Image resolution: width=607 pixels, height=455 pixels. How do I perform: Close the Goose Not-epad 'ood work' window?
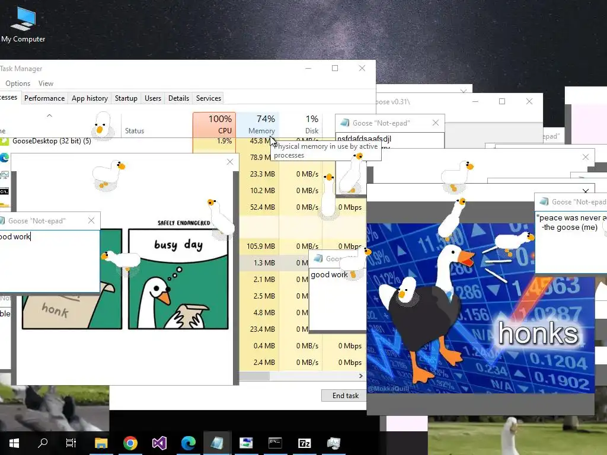coord(91,220)
